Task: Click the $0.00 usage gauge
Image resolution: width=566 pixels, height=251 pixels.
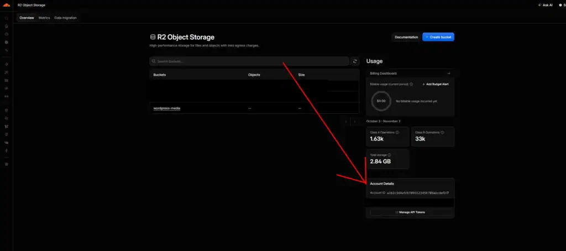Action: point(381,101)
